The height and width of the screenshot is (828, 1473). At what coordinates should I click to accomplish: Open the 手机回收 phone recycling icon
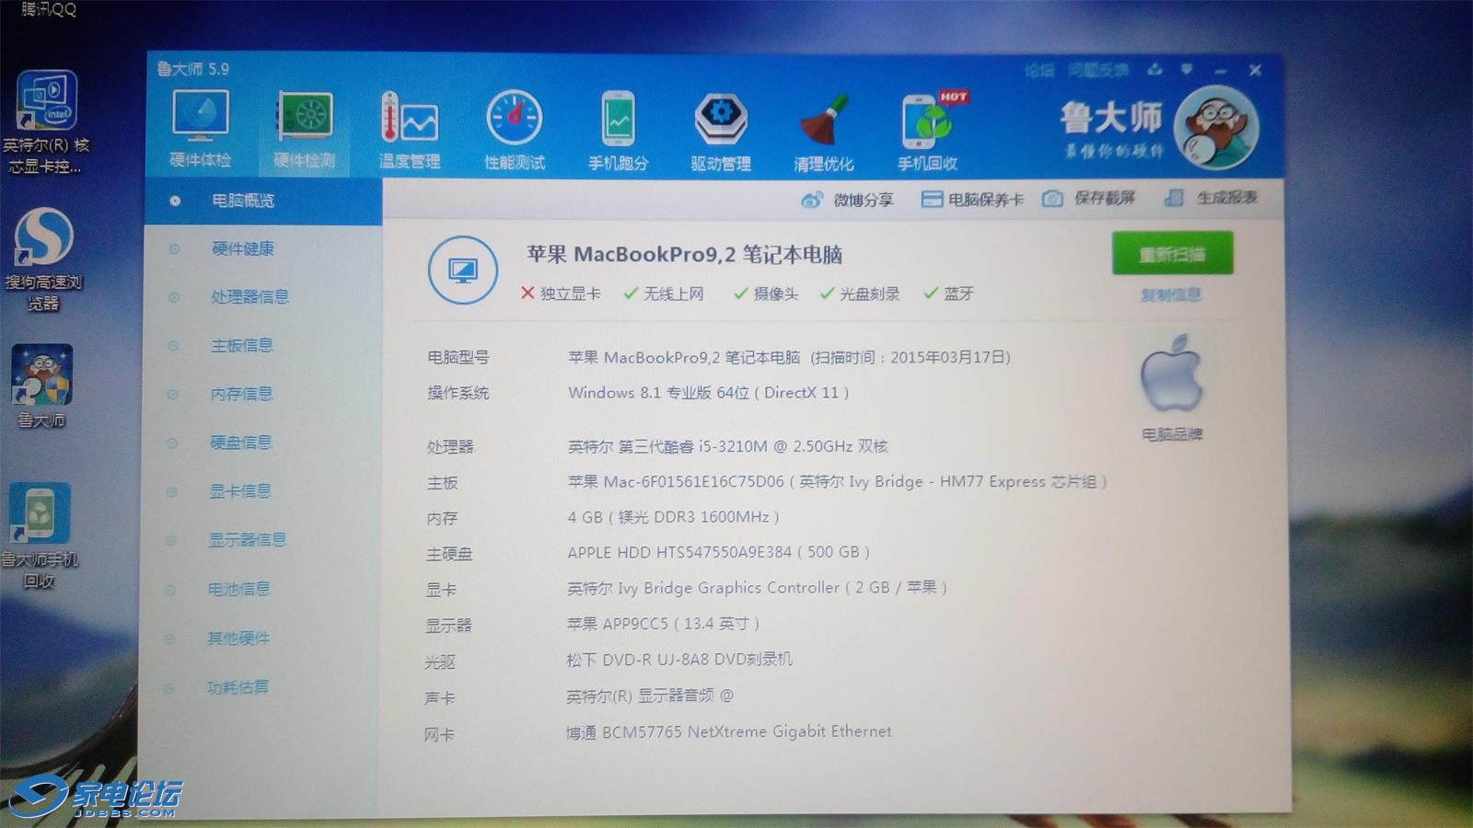(x=928, y=131)
